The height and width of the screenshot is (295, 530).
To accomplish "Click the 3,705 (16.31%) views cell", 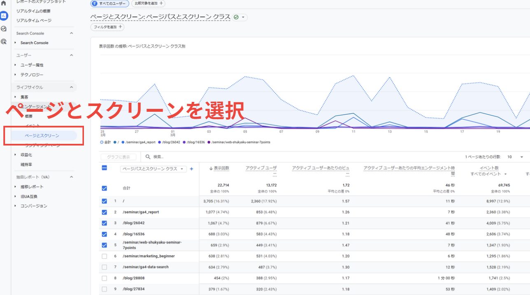I will pos(216,201).
